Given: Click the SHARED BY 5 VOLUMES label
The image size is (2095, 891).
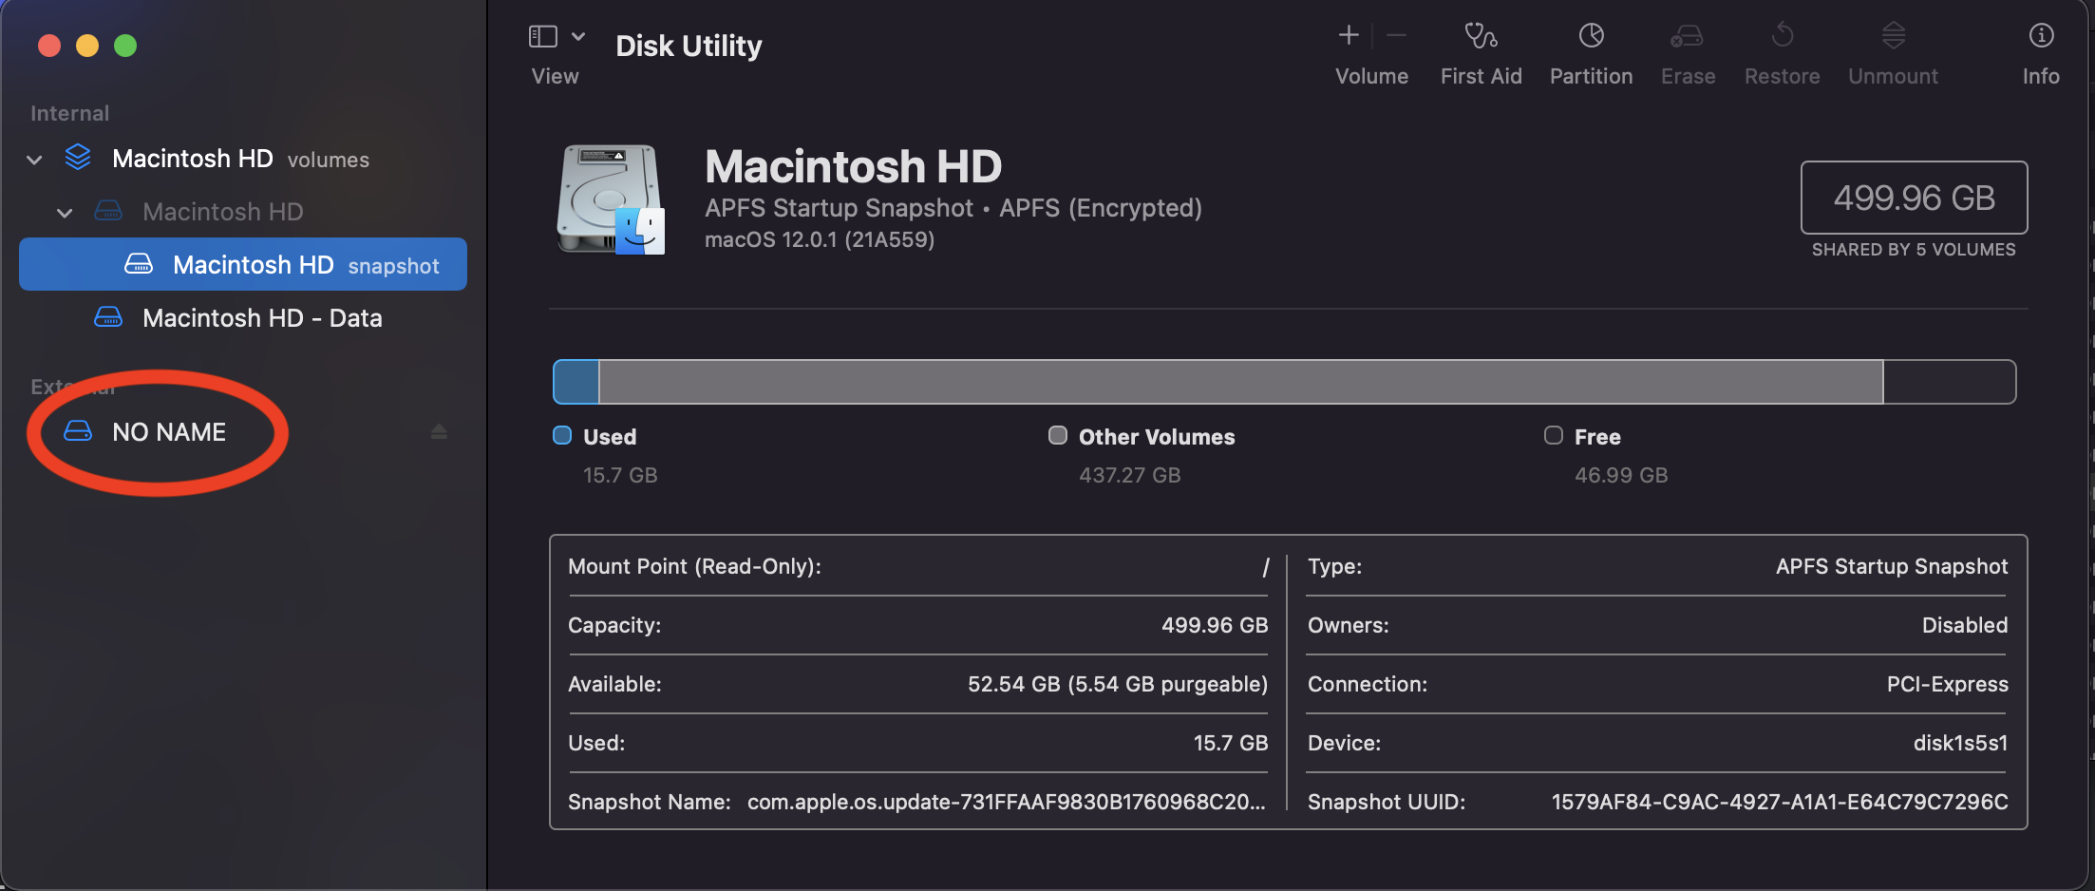Looking at the screenshot, I should (1914, 250).
